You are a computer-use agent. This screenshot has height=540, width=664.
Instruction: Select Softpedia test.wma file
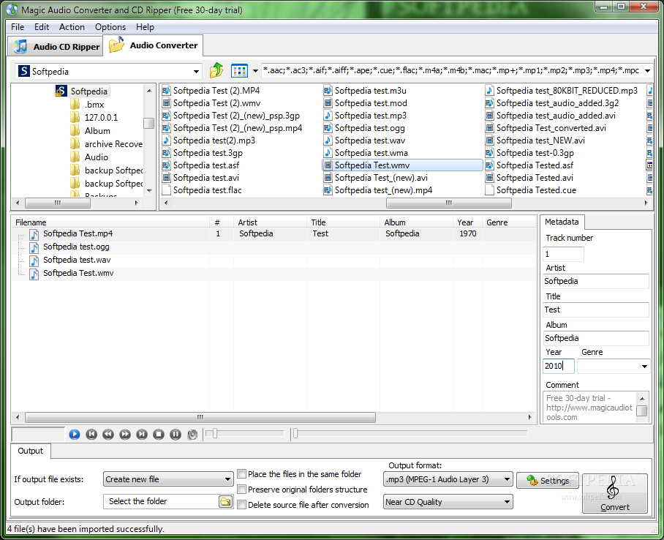coord(366,153)
